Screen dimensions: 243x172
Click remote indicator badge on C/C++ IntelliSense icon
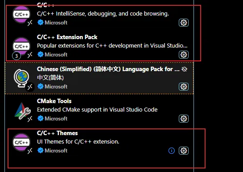30,23
